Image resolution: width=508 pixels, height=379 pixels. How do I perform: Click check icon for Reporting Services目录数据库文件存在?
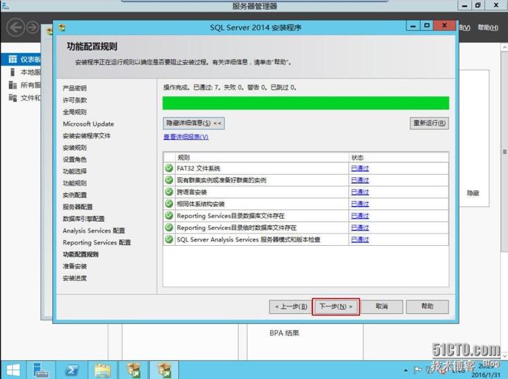169,215
